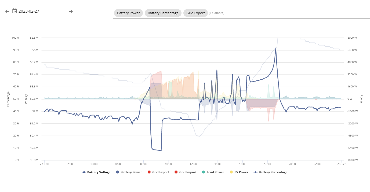
Task: Toggle Grid Export series in legend
Action: (x=158, y=172)
